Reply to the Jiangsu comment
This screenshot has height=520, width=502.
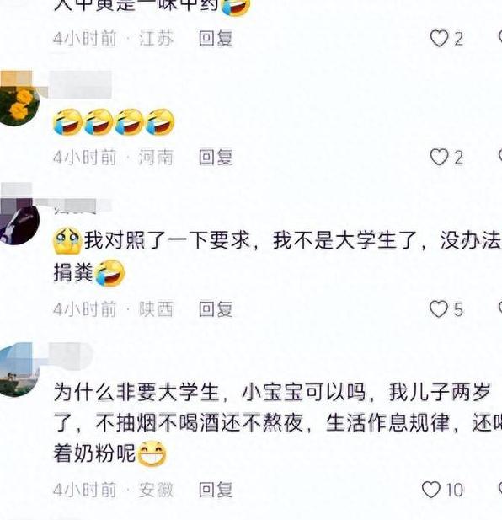click(x=216, y=39)
